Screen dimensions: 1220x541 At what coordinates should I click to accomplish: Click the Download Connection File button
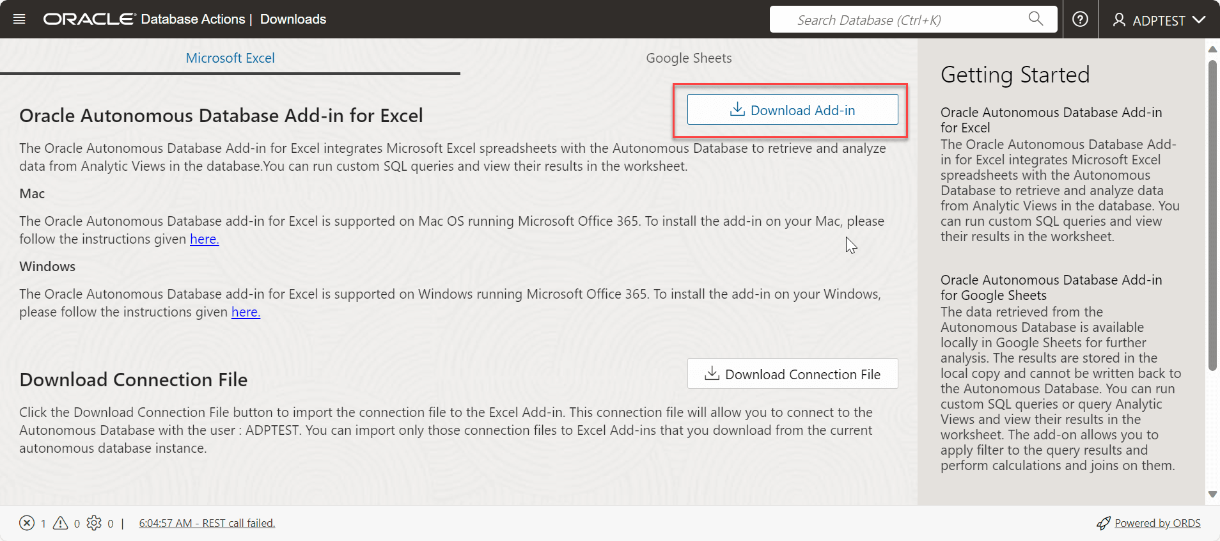(x=792, y=374)
